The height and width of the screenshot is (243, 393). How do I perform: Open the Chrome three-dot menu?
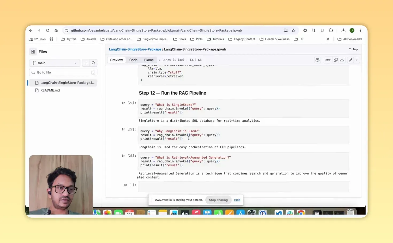360,30
